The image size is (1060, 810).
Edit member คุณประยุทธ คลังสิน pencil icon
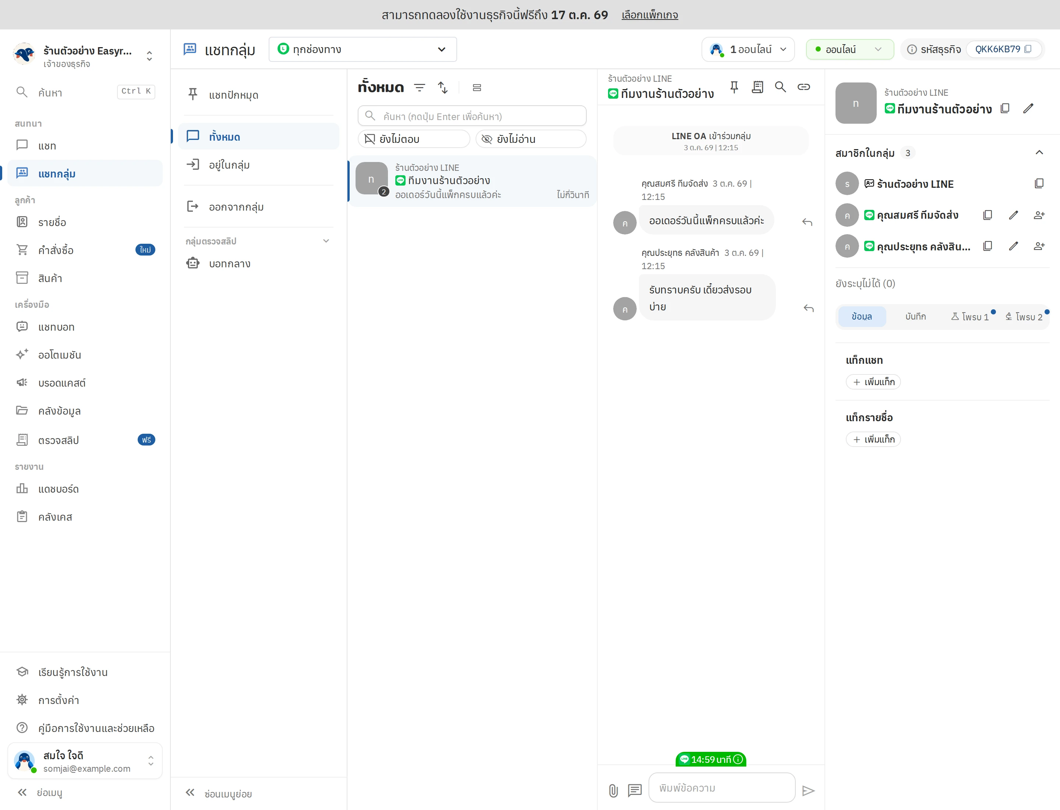[x=1013, y=246]
